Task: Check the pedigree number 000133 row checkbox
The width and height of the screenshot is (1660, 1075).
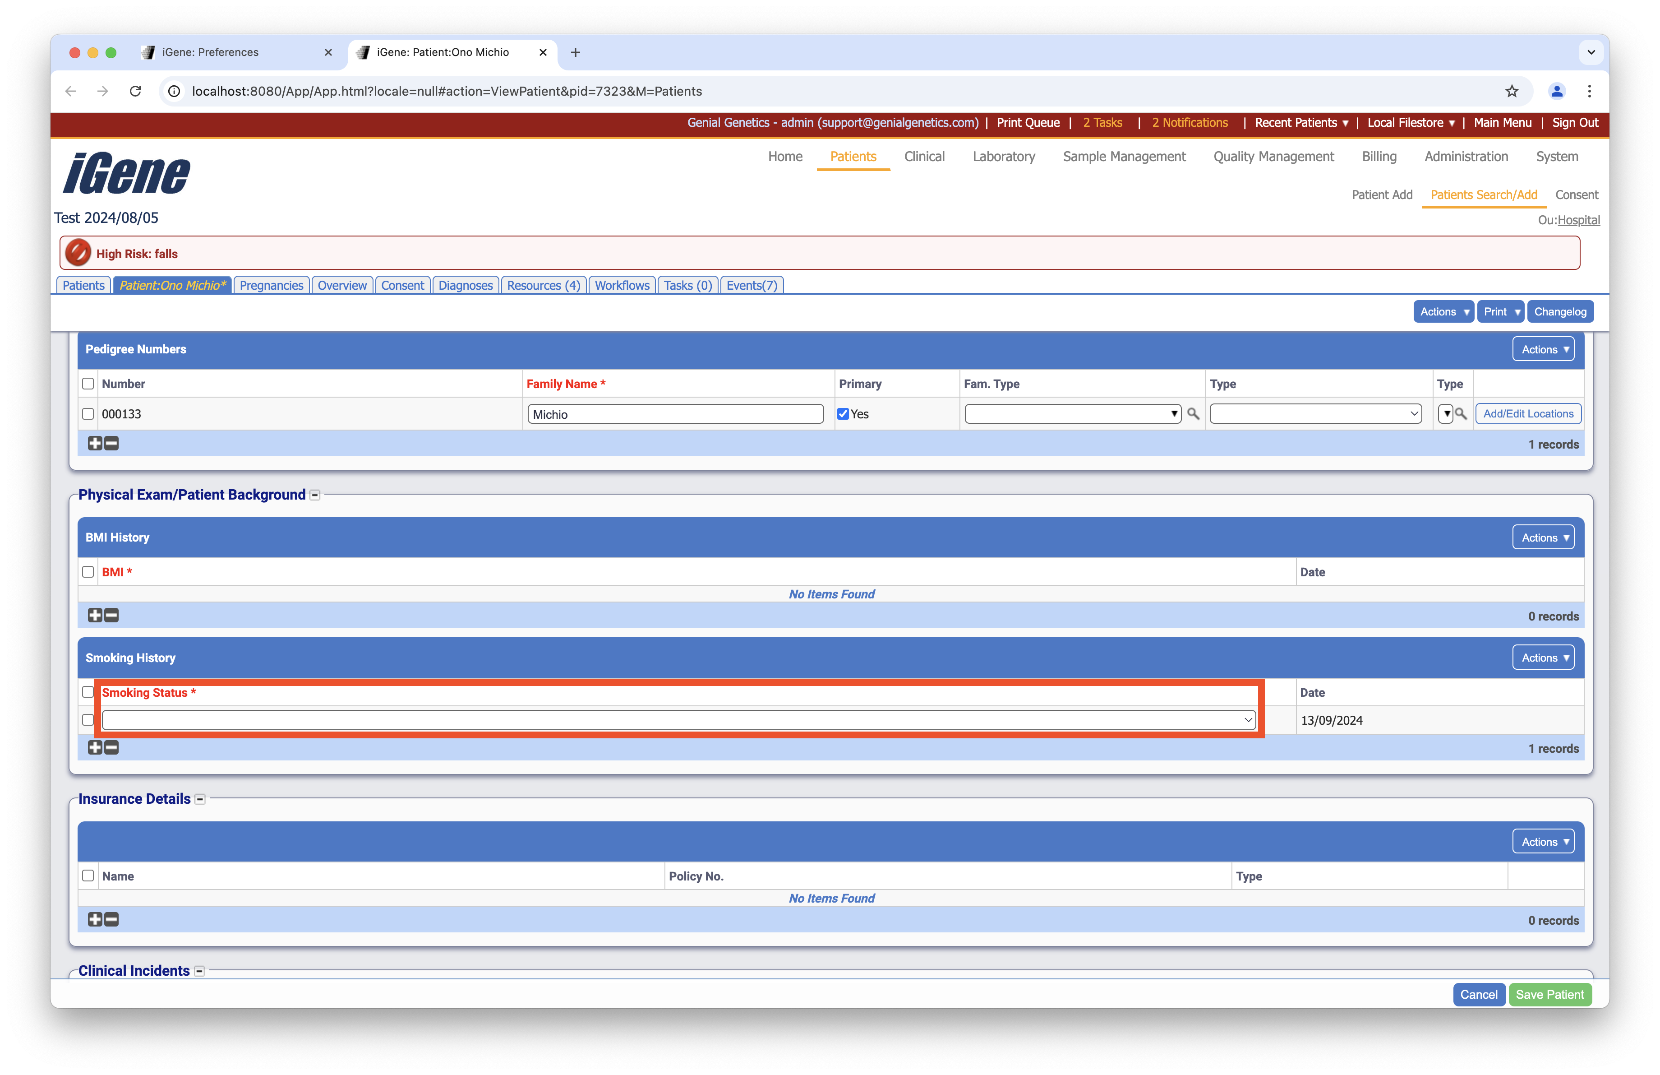Action: 88,414
